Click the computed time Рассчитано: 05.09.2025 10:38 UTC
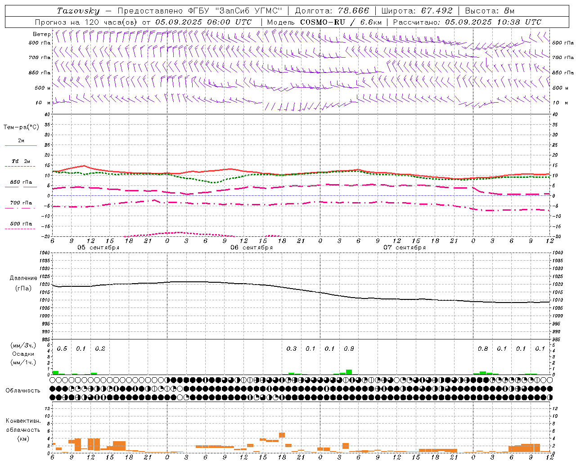576x461 pixels. (x=467, y=22)
